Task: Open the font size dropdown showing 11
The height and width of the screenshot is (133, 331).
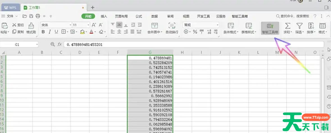Action: tap(88, 25)
